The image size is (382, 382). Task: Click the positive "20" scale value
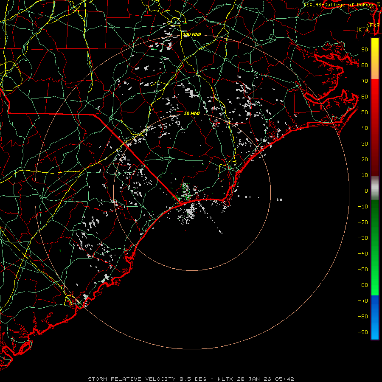(x=365, y=160)
